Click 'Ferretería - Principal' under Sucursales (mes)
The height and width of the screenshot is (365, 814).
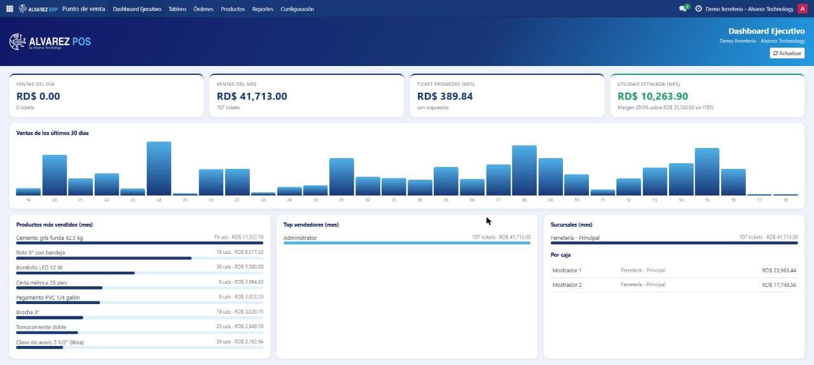click(x=575, y=237)
